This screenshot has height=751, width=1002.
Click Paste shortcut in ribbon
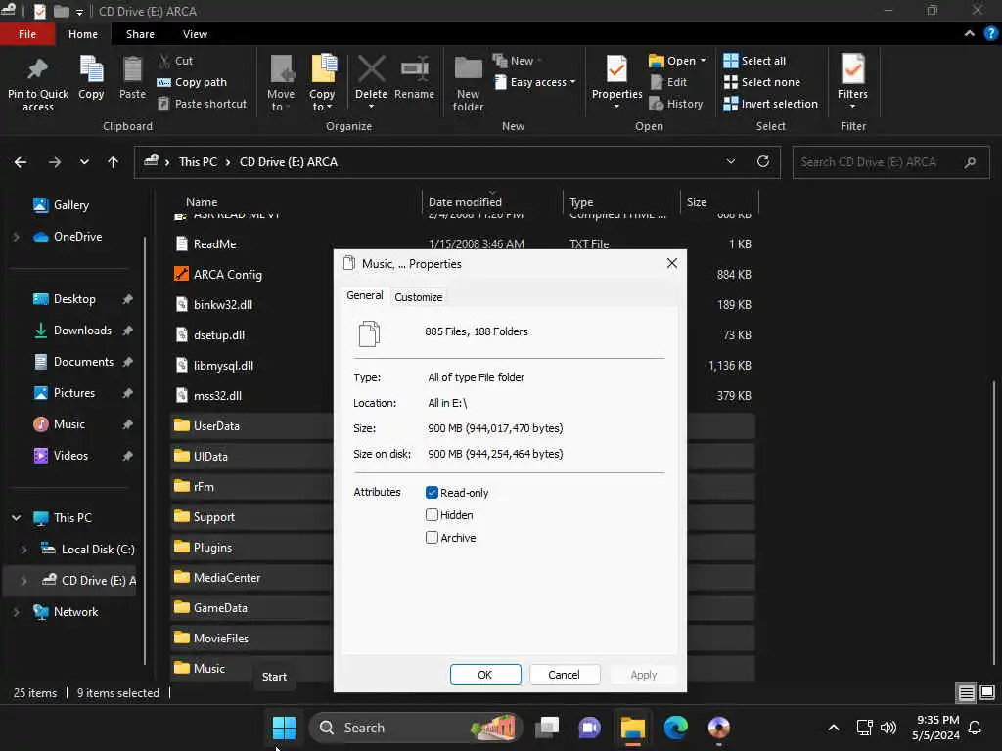point(202,104)
